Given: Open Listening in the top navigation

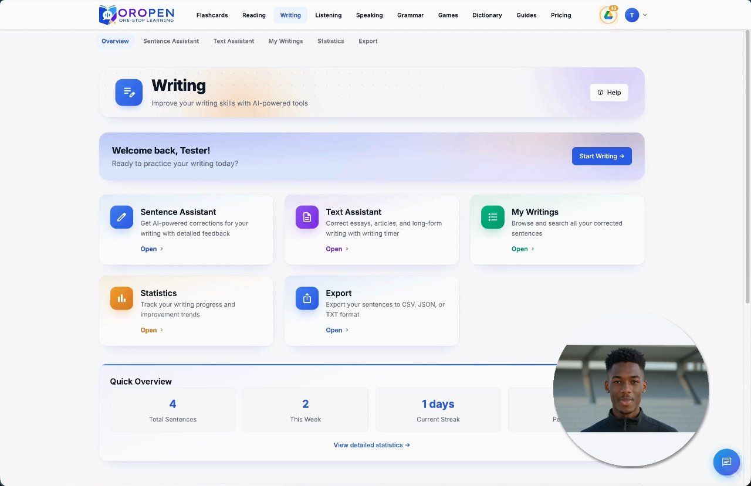Looking at the screenshot, I should pos(329,15).
